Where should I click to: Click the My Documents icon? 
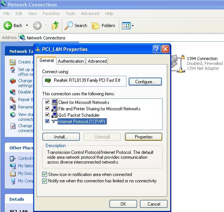click(x=13, y=173)
